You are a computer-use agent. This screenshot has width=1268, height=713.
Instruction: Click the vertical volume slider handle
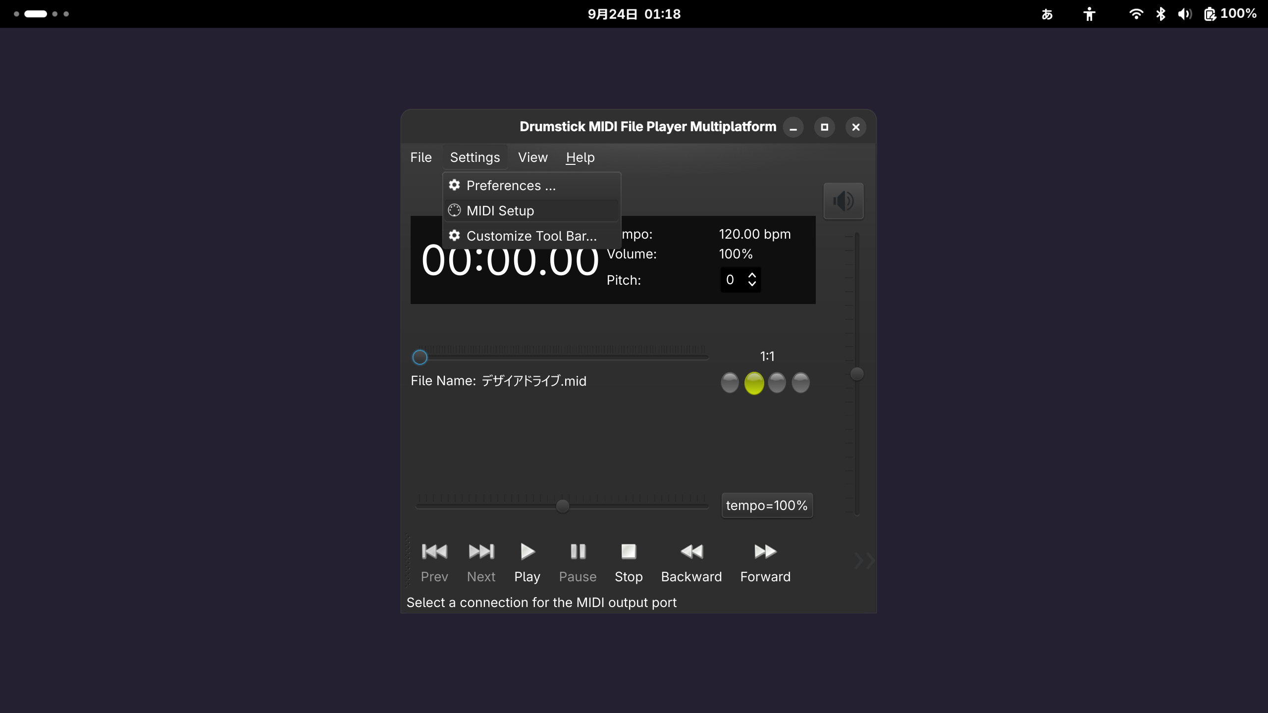(x=857, y=374)
